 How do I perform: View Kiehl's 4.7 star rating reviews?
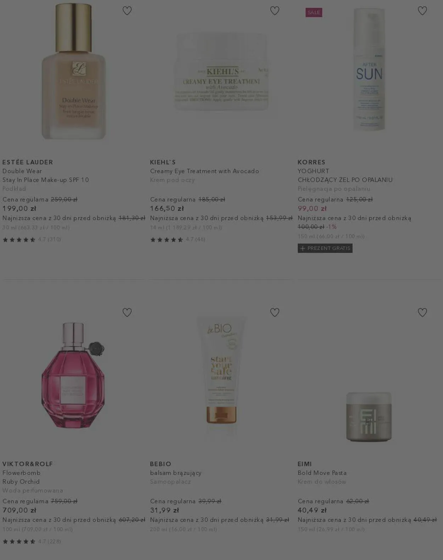pyautogui.click(x=178, y=240)
